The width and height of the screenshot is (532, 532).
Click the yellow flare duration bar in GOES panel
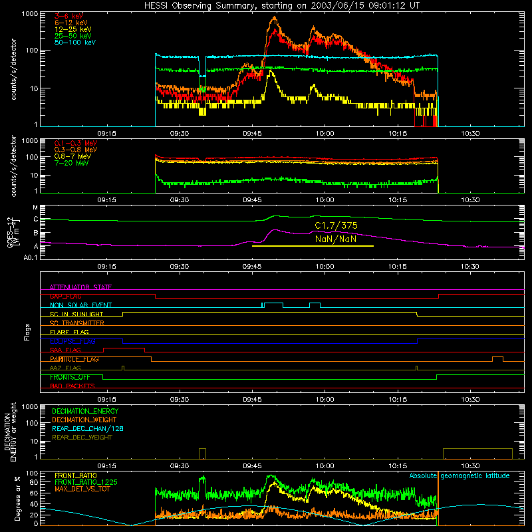click(x=313, y=246)
